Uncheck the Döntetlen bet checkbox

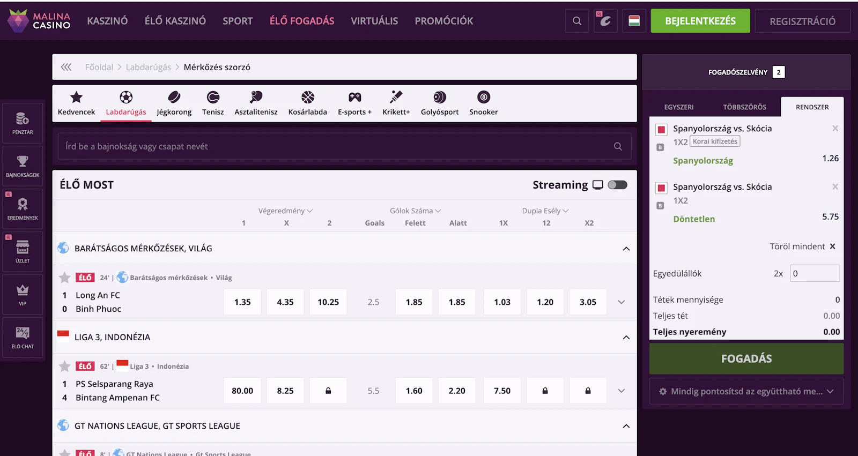click(661, 188)
